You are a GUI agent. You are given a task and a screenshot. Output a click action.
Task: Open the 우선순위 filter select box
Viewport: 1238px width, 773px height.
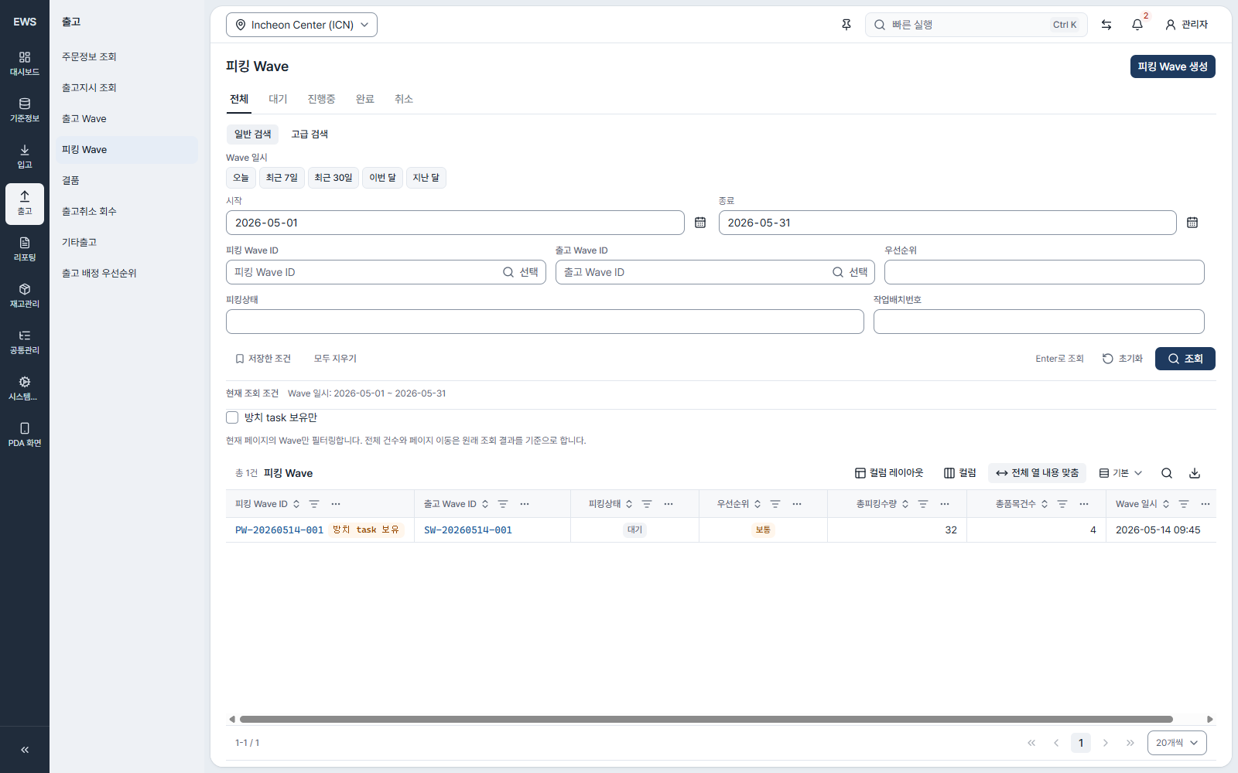(1044, 272)
